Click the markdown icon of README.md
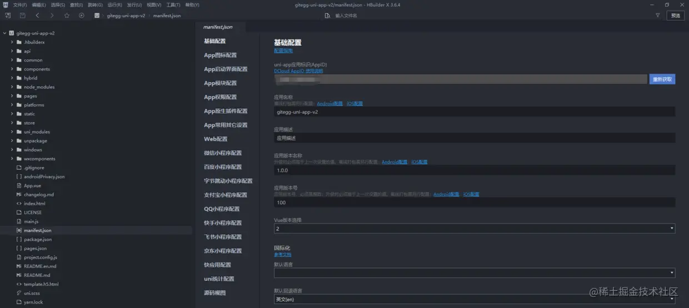Viewport: 689px width, 308px height. coord(19,275)
